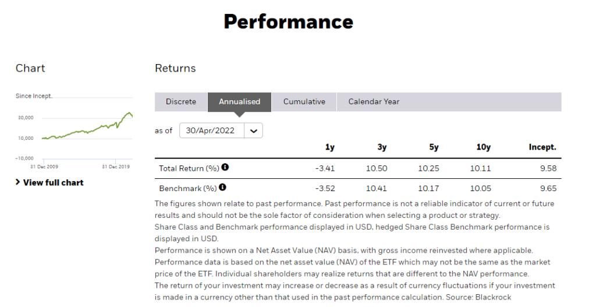This screenshot has height=307, width=596.
Task: Click chevron arrow before View full chart
Action: click(x=18, y=182)
